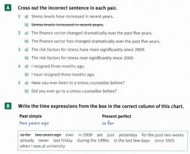Click the "Present perfect" column heading
The height and width of the screenshot is (154, 190).
pos(116,116)
